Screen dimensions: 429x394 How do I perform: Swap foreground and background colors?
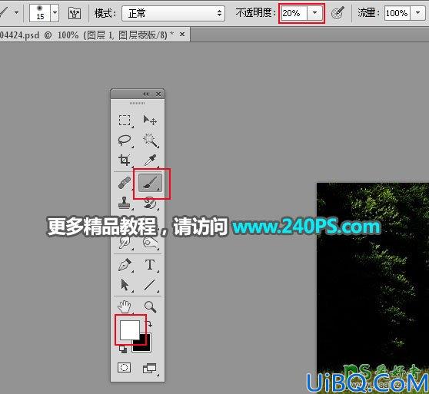(150, 324)
